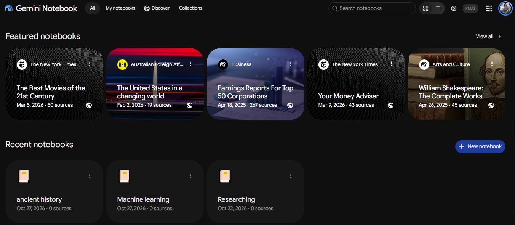Image resolution: width=515 pixels, height=225 pixels.
Task: Click the Recent notebooks heading
Action: point(39,145)
